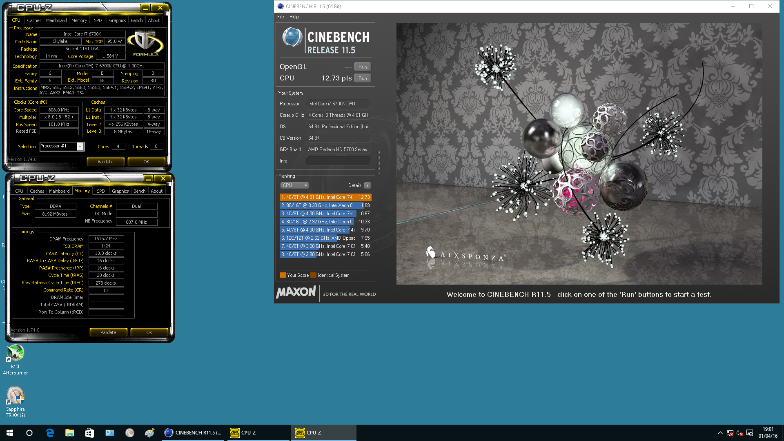Switch to SPD tab in CPU-Z memory window
This screenshot has width=784, height=441.
click(x=101, y=191)
